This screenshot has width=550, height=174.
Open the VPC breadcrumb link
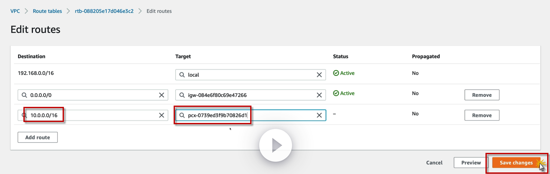coord(15,11)
